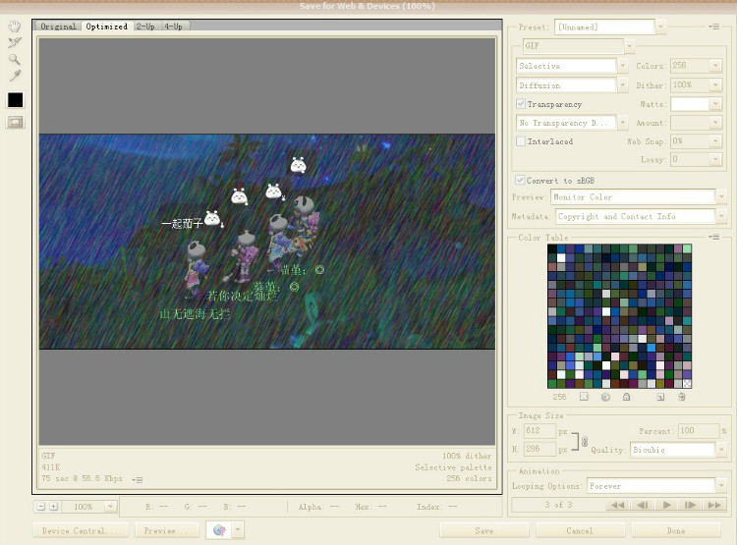The height and width of the screenshot is (545, 737).
Task: Open the Selective color reduction dropdown
Action: point(622,66)
